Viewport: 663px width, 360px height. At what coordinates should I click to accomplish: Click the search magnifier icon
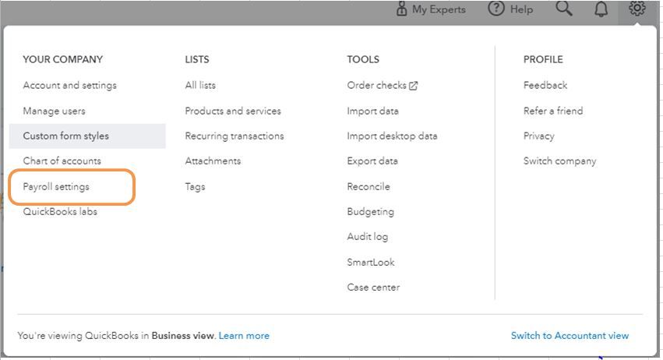[563, 8]
